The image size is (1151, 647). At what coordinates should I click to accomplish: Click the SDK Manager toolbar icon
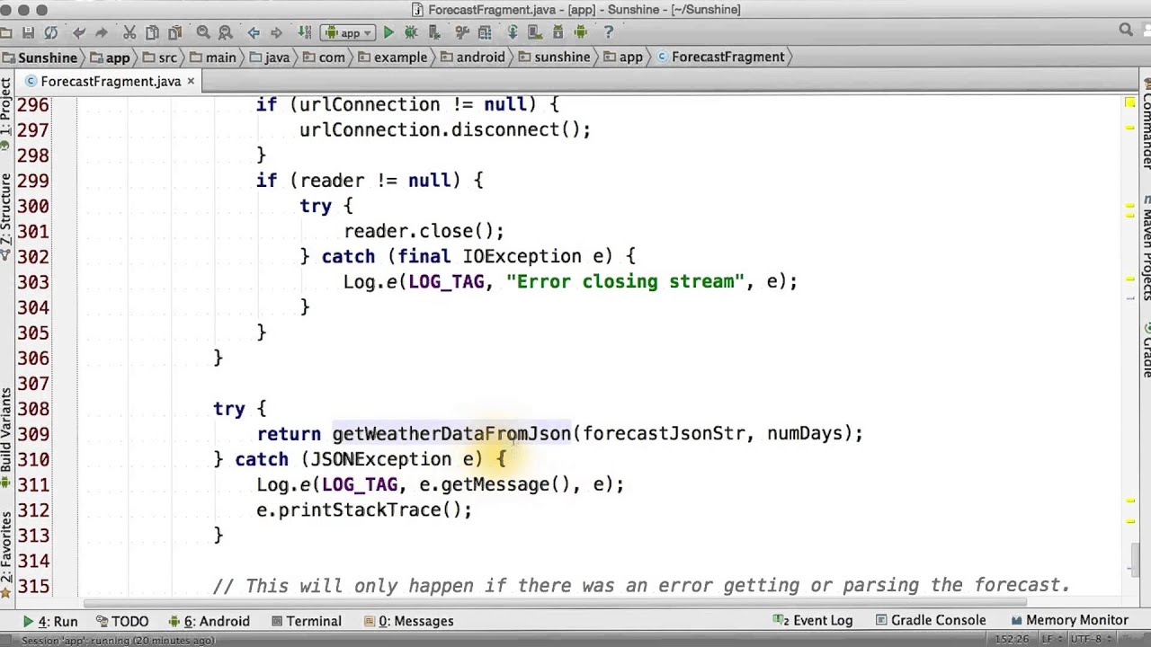coord(558,32)
